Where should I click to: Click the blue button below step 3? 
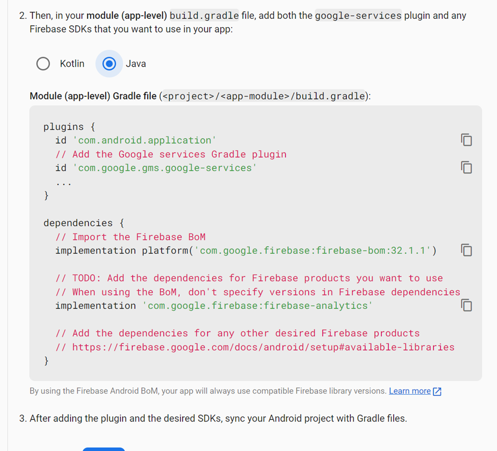pyautogui.click(x=103, y=449)
